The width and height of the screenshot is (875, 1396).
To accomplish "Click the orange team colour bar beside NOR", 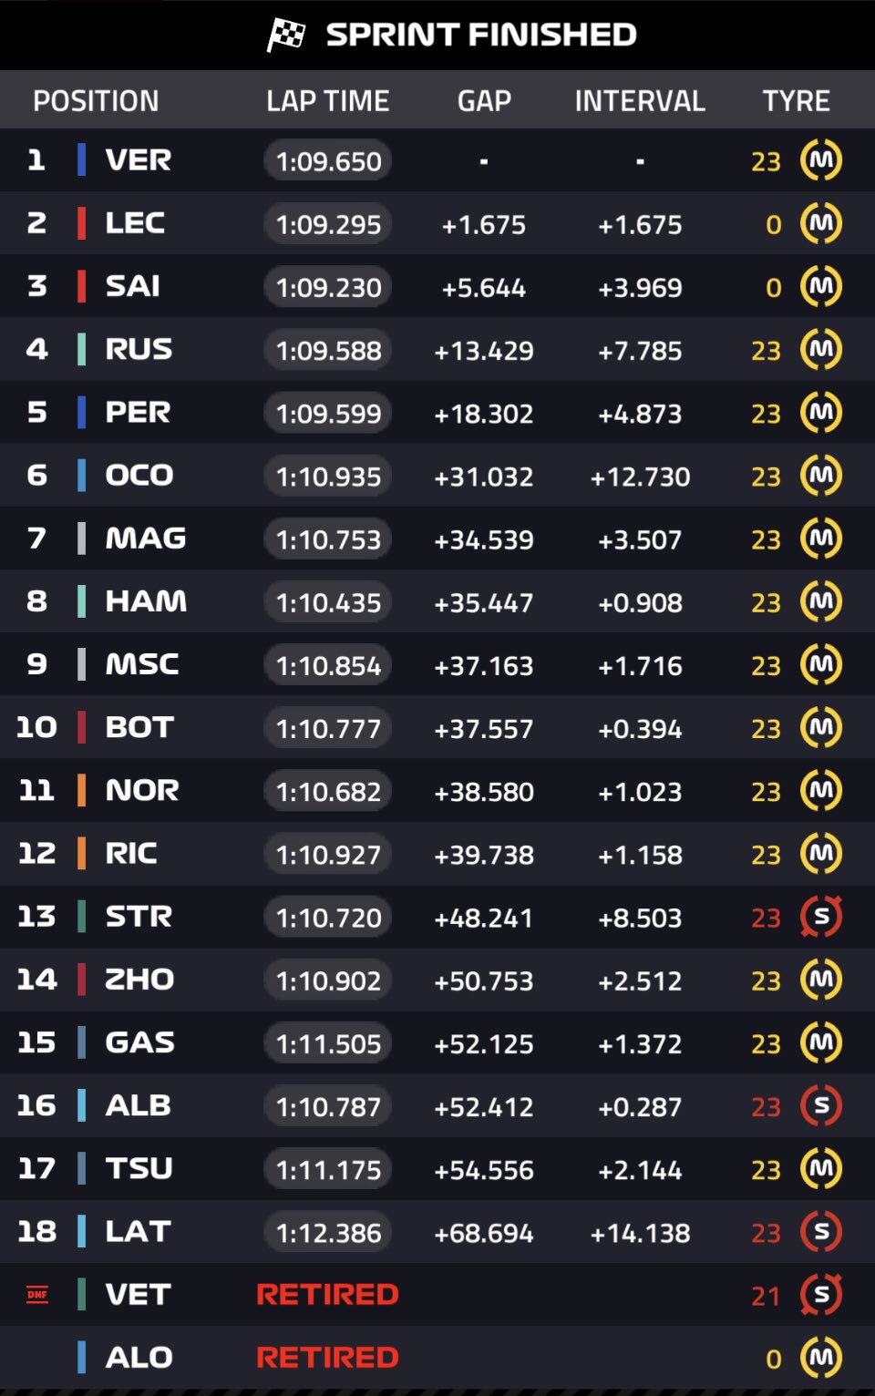I will [x=82, y=790].
